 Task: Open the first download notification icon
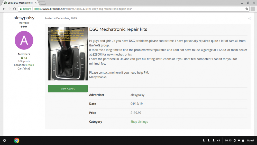pyautogui.click(x=204, y=140)
